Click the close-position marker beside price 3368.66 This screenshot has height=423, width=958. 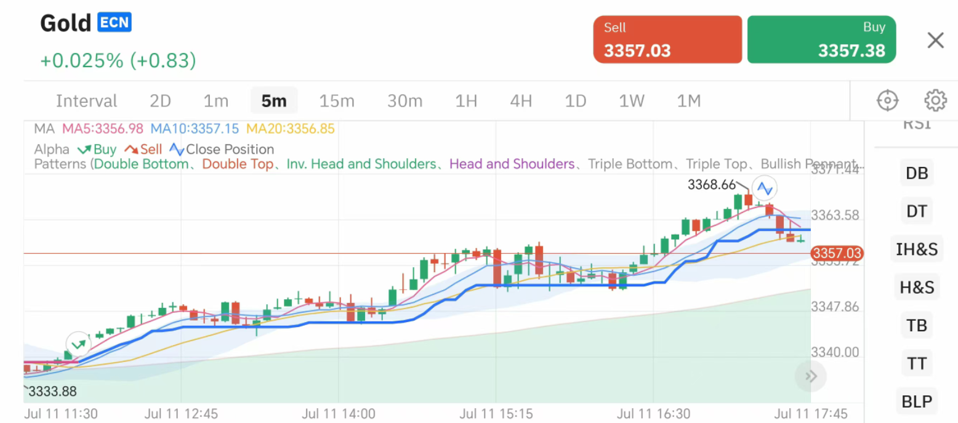(765, 188)
